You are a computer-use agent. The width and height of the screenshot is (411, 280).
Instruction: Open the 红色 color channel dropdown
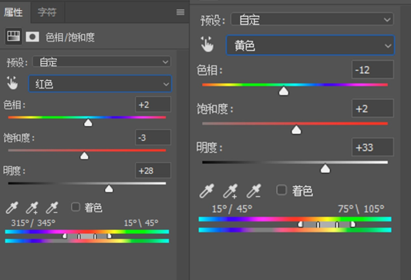(x=100, y=84)
